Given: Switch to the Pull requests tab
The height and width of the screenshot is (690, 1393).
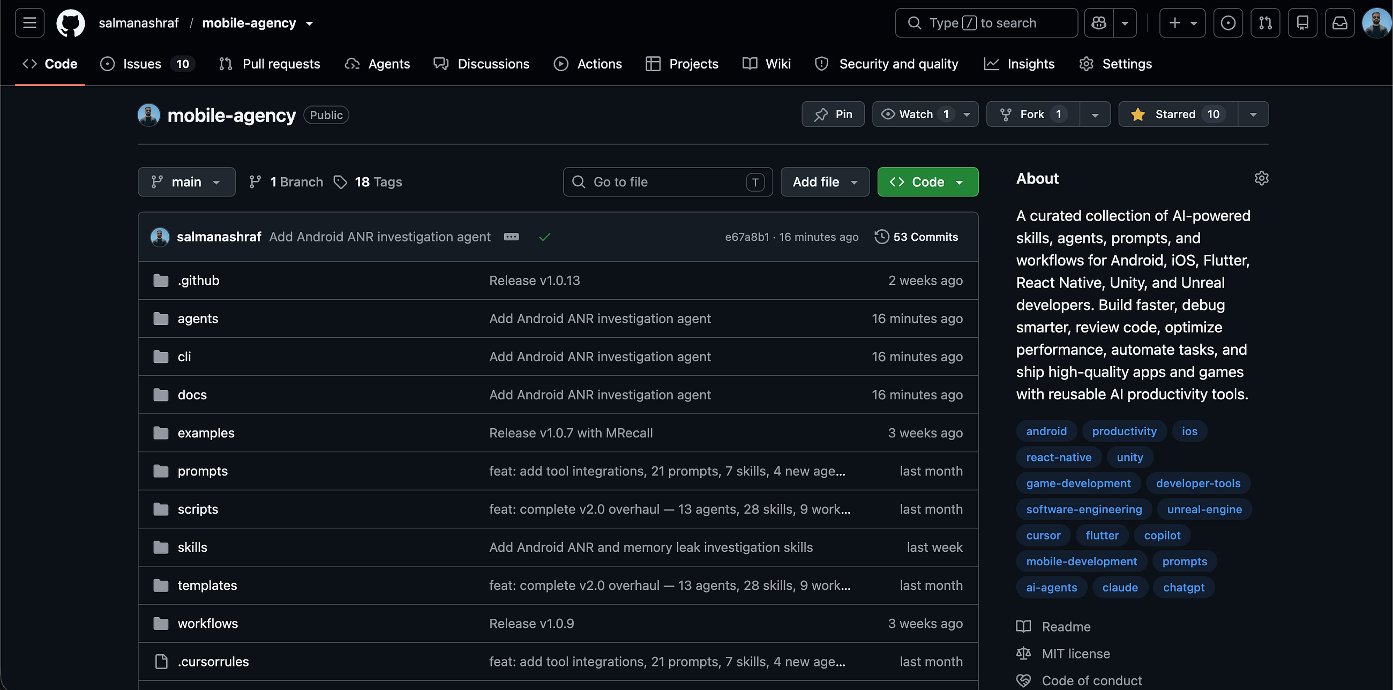Looking at the screenshot, I should click(269, 64).
